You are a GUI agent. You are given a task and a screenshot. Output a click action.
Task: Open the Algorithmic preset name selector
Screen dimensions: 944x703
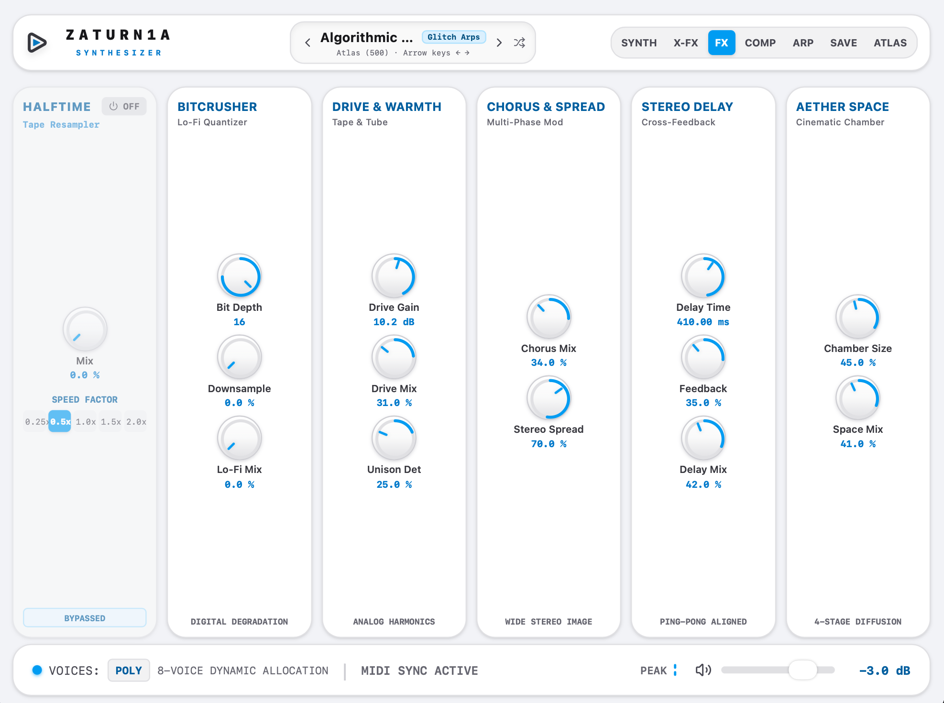click(x=366, y=37)
